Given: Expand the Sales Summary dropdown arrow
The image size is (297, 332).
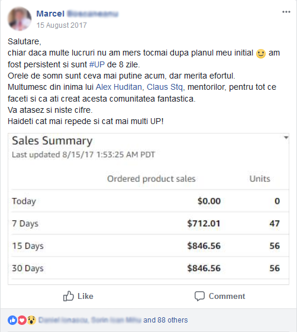Looking at the screenshot, I should [x=286, y=138].
